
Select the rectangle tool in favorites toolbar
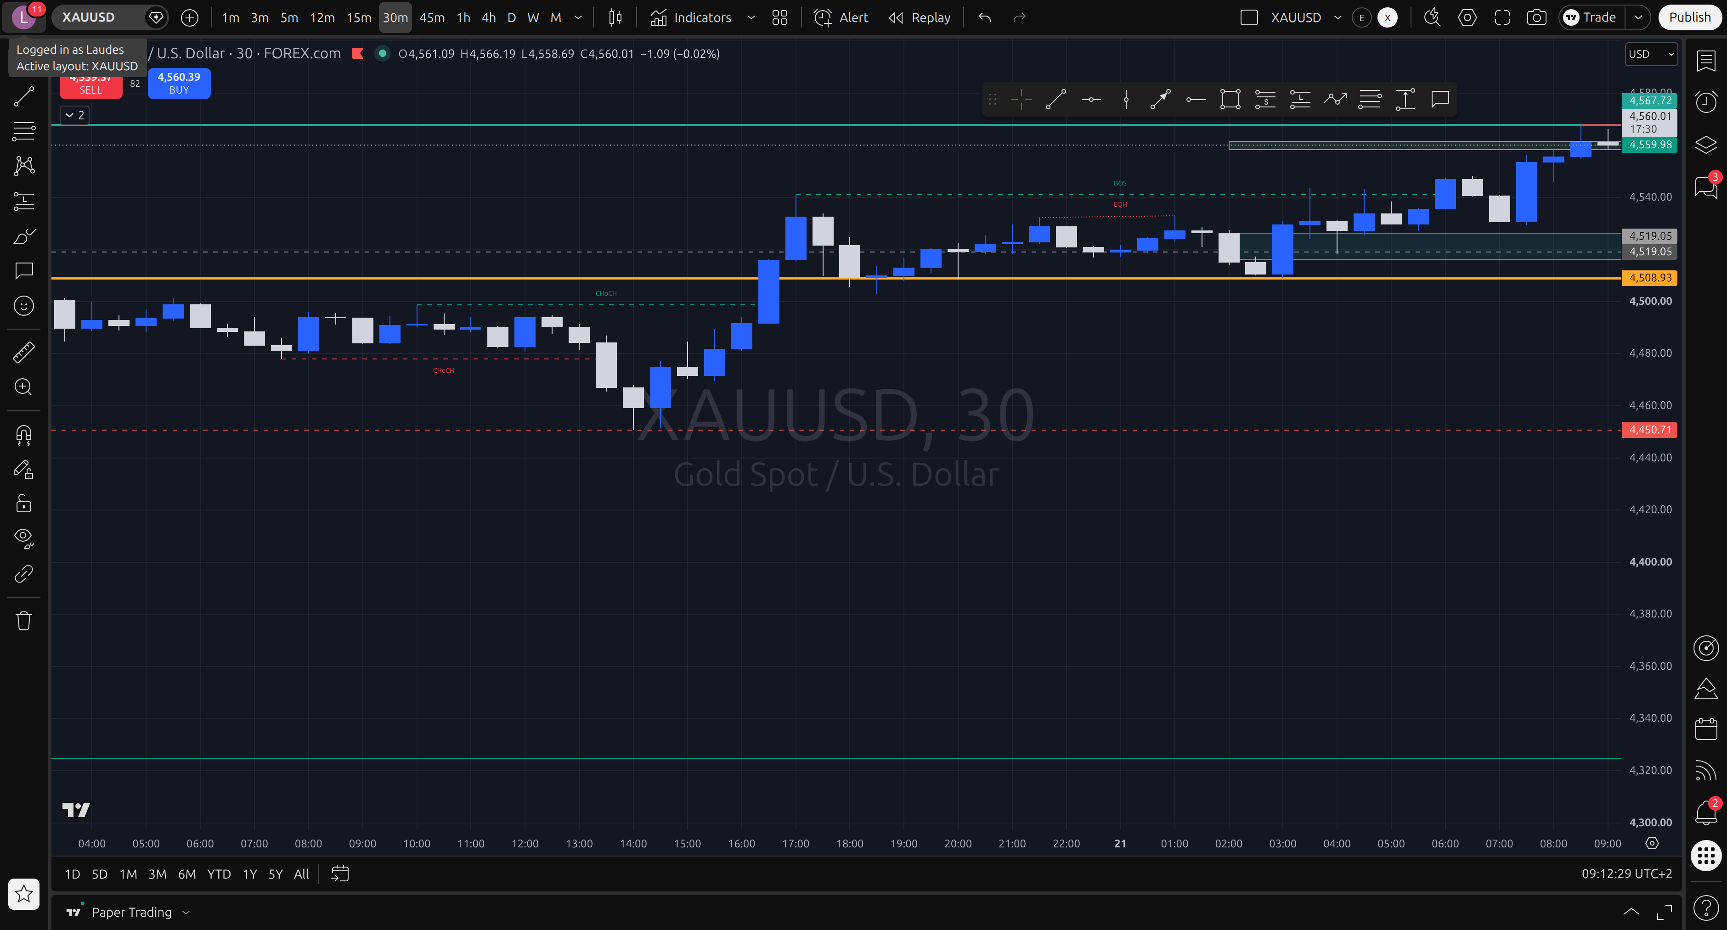tap(1230, 100)
